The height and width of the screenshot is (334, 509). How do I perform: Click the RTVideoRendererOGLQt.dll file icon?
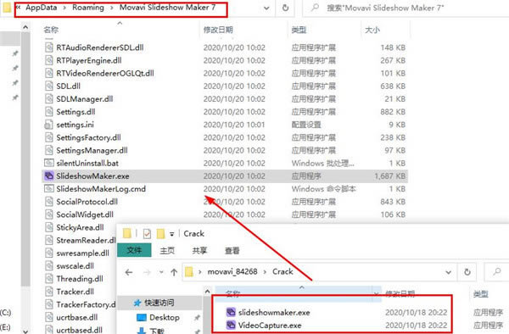tap(48, 73)
